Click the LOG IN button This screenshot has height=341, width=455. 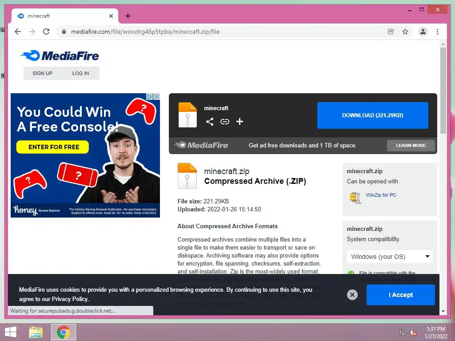point(81,73)
